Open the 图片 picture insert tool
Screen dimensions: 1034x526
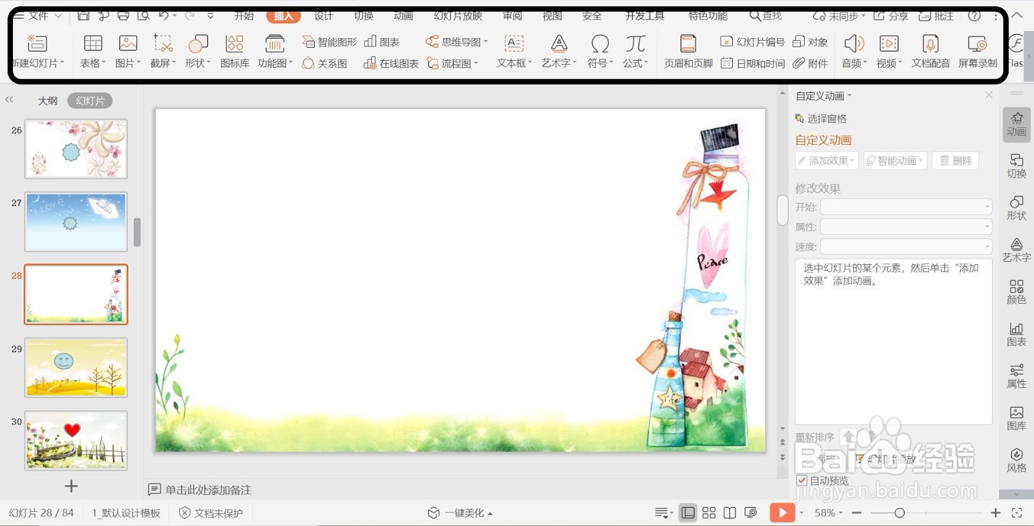tap(127, 51)
